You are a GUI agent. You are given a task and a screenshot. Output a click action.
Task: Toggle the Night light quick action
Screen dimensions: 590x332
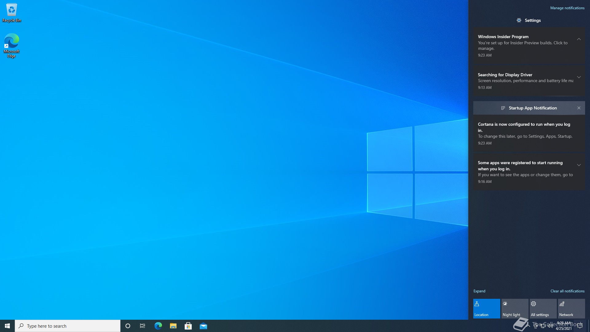515,309
